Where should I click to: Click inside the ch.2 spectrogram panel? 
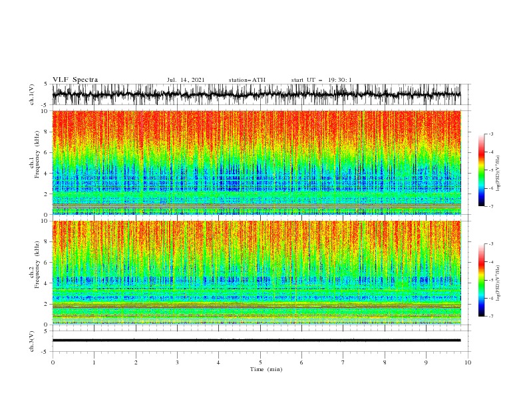pos(256,273)
